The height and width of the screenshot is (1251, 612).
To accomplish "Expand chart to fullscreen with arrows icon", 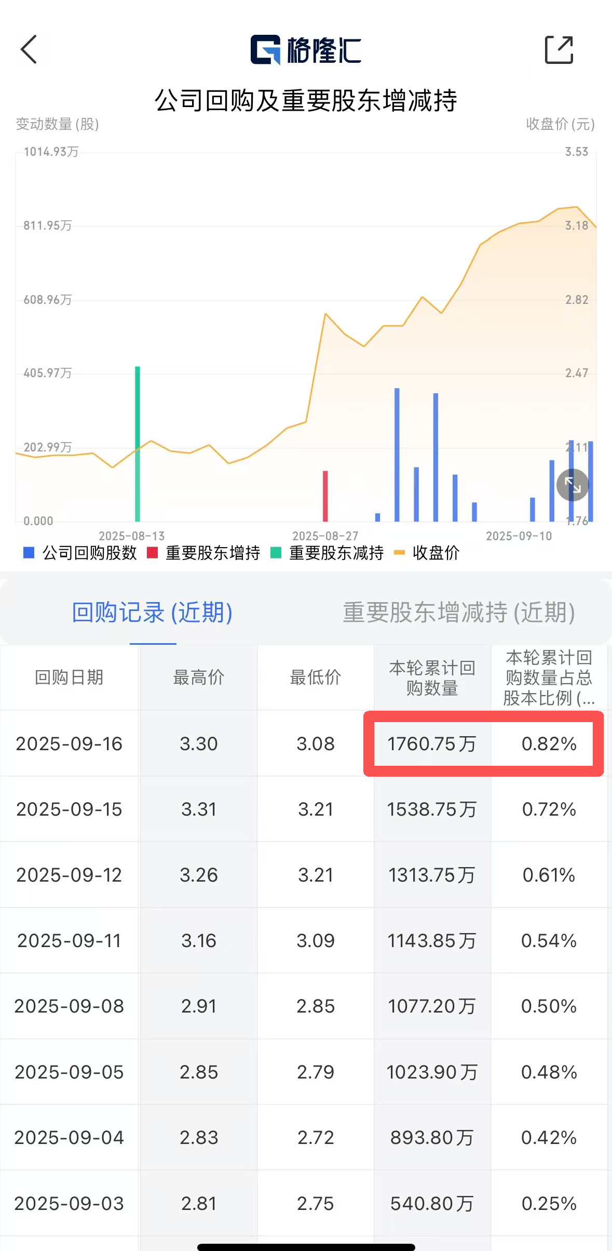I will (572, 485).
